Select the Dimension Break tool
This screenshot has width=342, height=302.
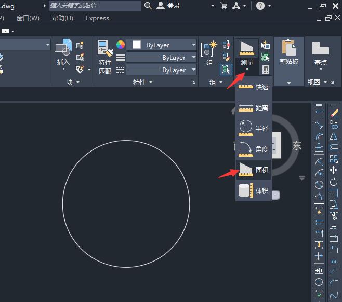(x=319, y=256)
